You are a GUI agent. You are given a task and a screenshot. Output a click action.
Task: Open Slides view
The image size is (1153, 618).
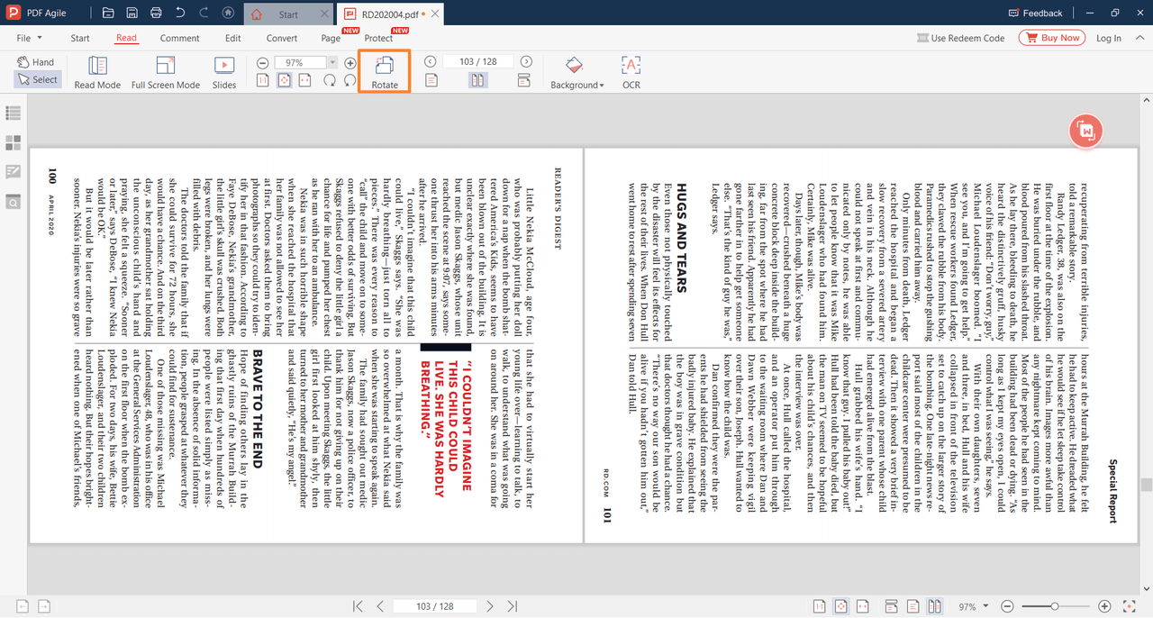(x=223, y=71)
